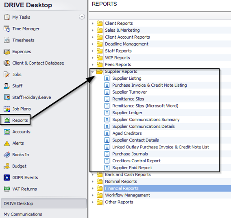Click the Timesheets icon
Image resolution: width=231 pixels, height=218 pixels.
point(7,40)
